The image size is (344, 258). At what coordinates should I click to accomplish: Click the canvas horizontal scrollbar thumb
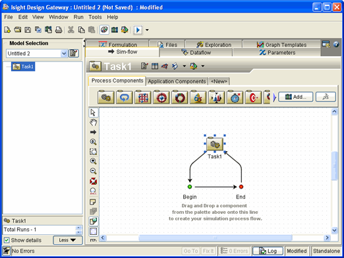click(215, 238)
